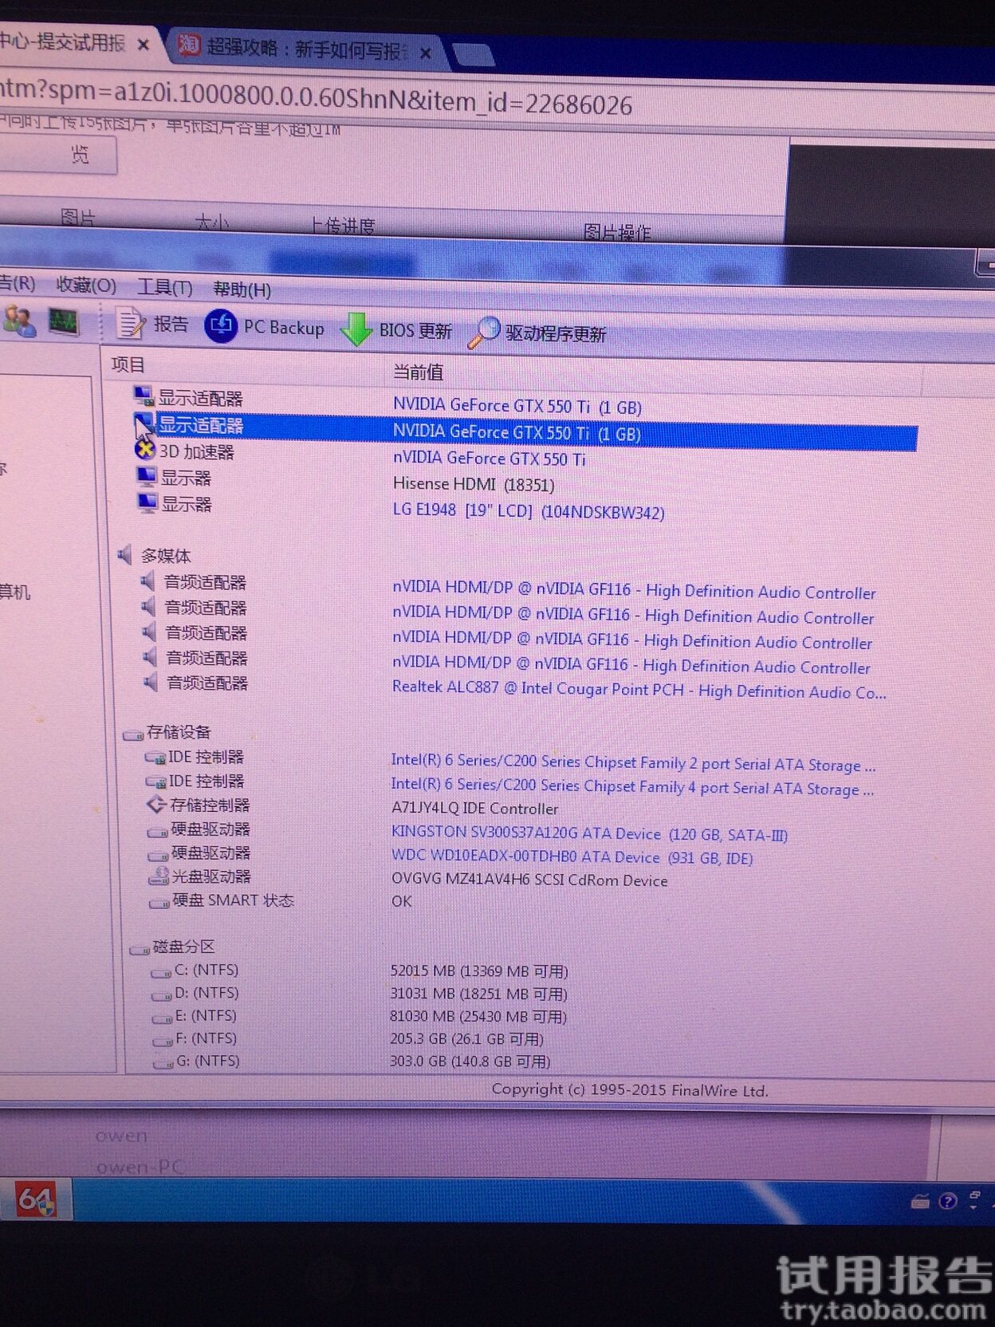Click the users icon in toolbar

20,321
